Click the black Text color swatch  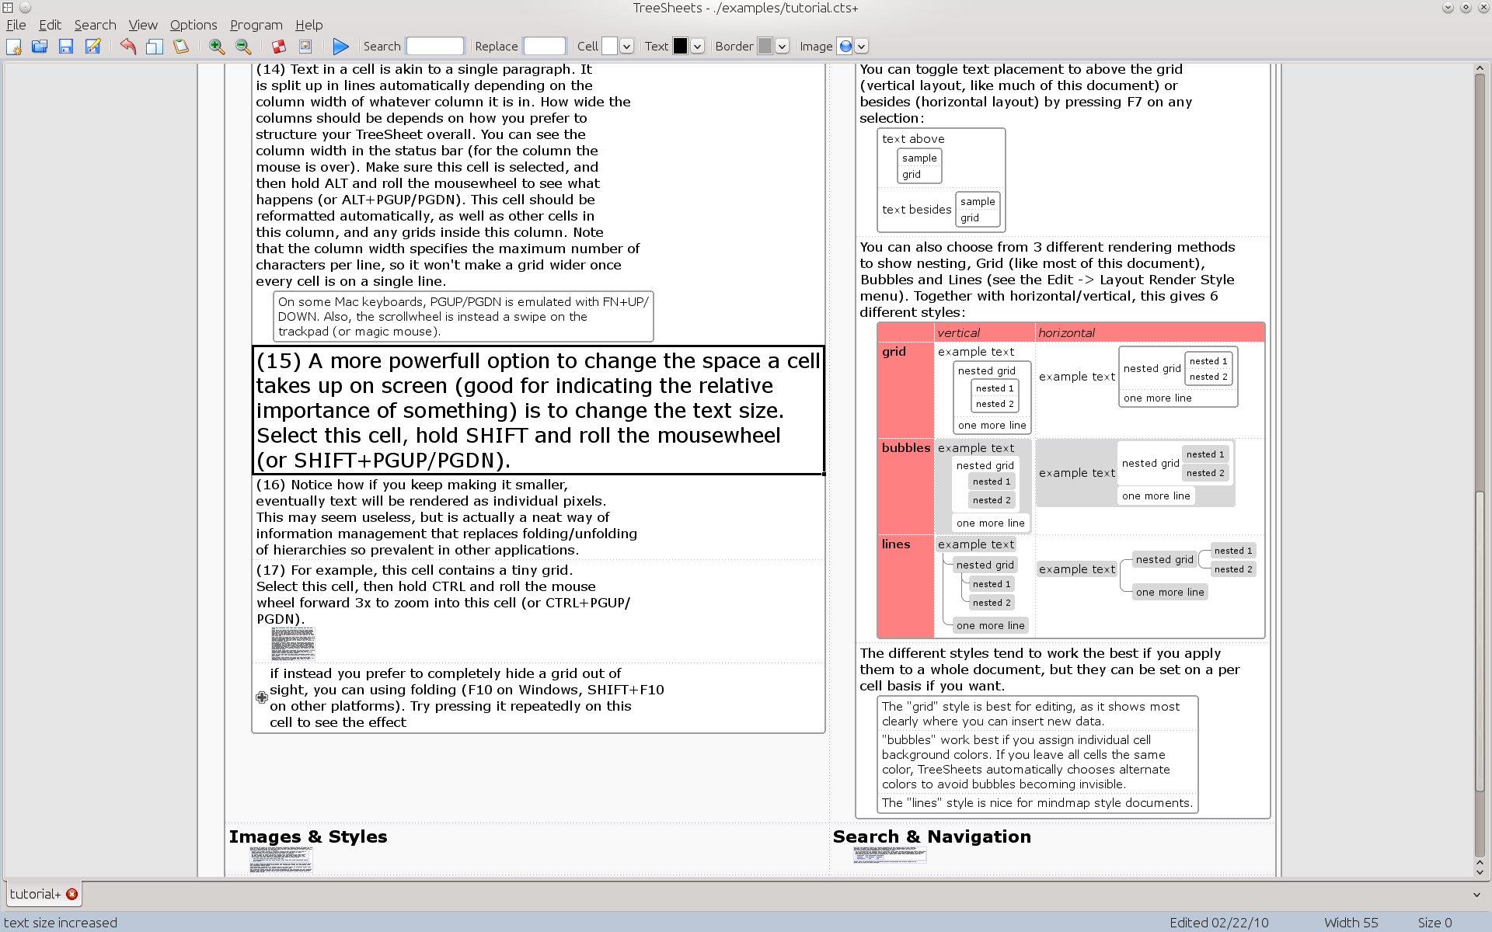(680, 47)
